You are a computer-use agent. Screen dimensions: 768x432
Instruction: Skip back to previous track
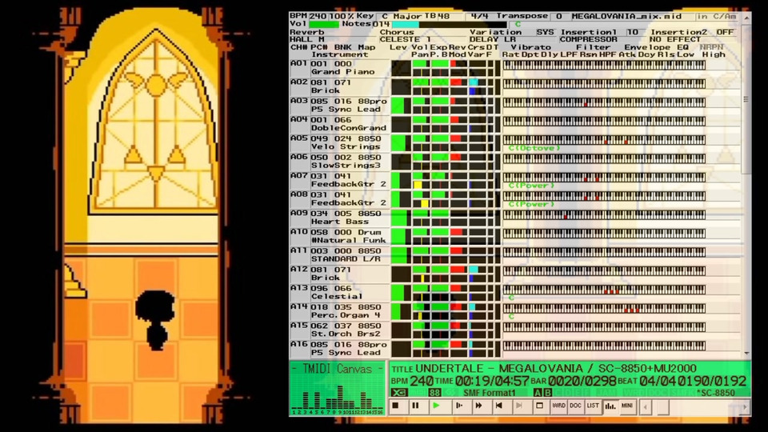(x=498, y=406)
